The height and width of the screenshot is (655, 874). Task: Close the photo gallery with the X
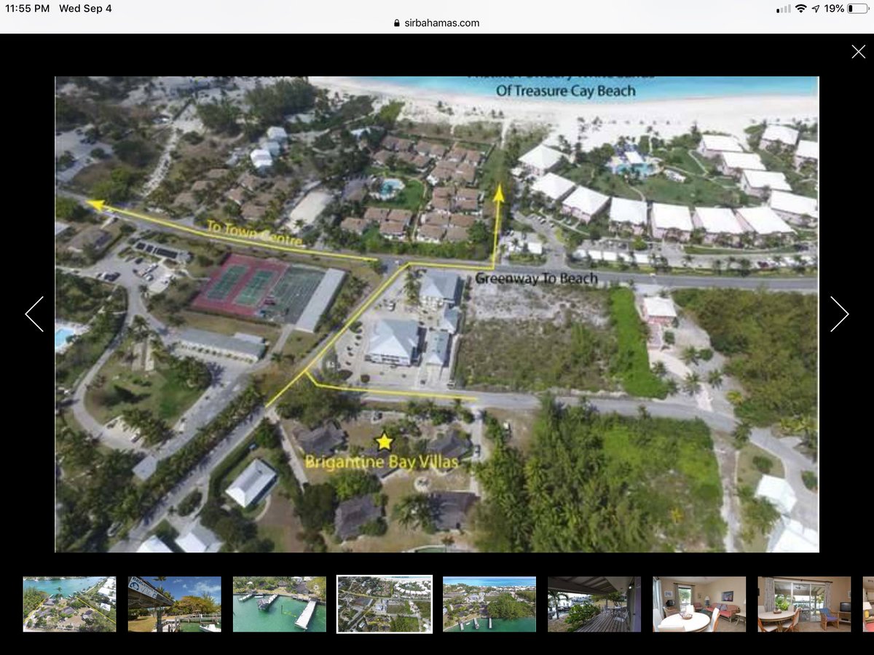click(859, 52)
